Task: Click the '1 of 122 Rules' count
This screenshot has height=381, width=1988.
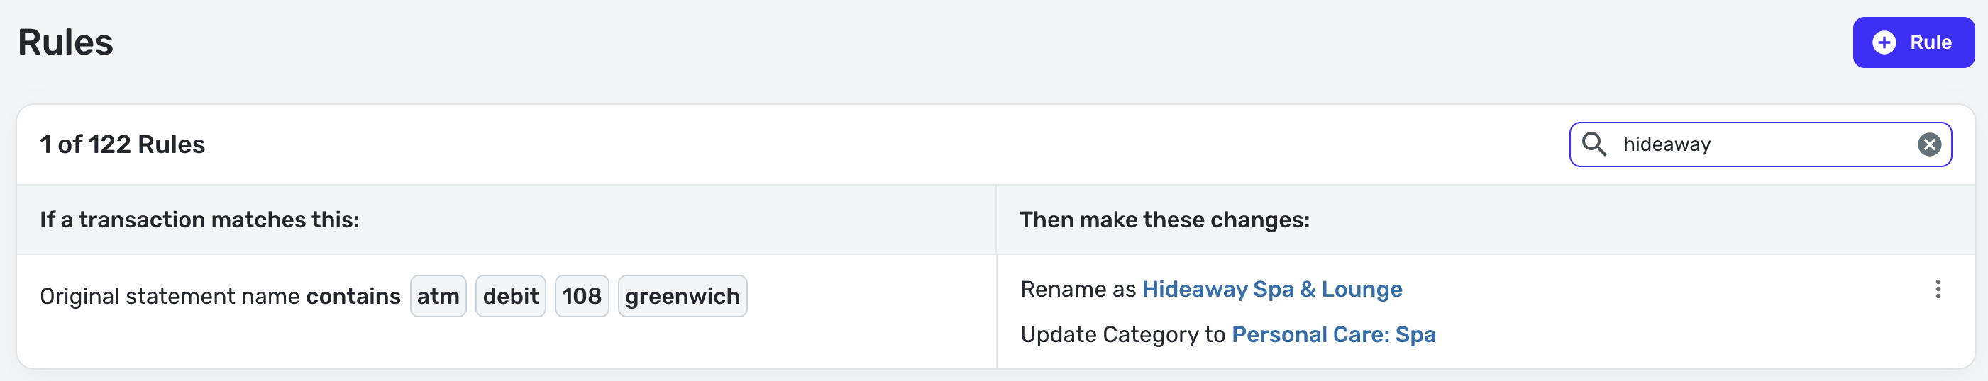Action: (x=122, y=144)
